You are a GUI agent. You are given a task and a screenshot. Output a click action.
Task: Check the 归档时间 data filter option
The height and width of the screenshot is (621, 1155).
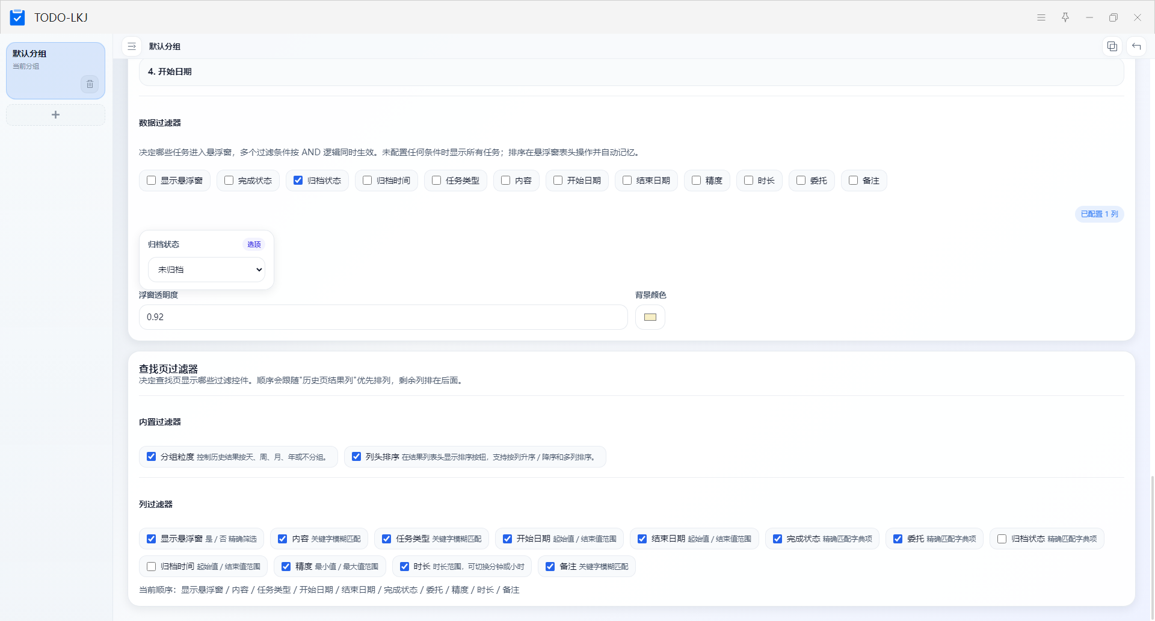tap(368, 181)
